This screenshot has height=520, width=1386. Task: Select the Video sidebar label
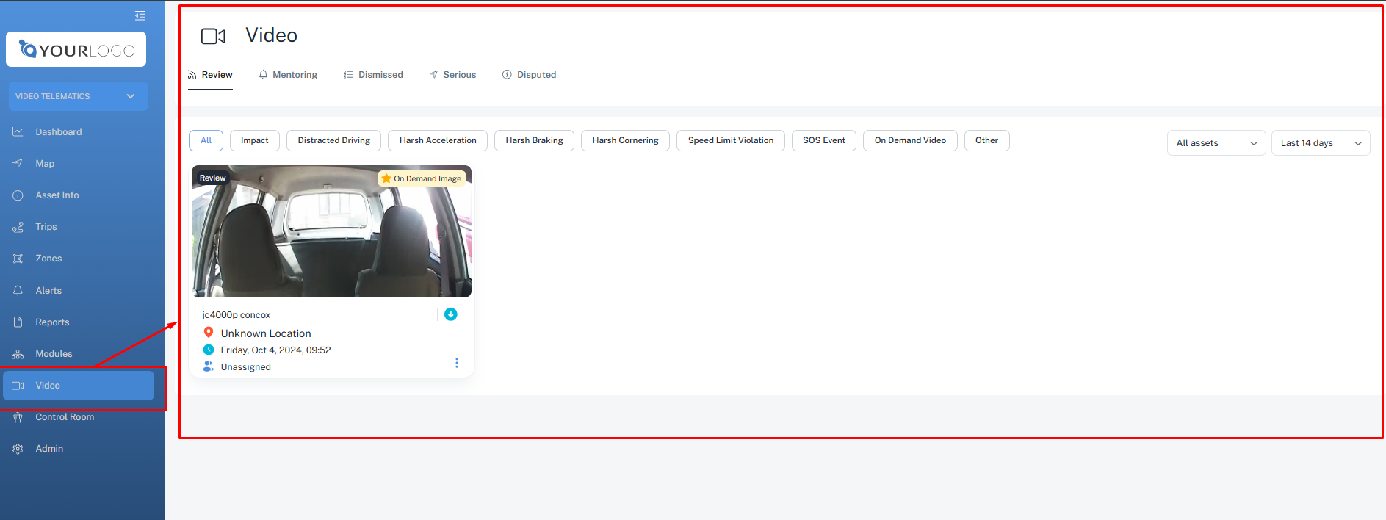click(x=48, y=386)
